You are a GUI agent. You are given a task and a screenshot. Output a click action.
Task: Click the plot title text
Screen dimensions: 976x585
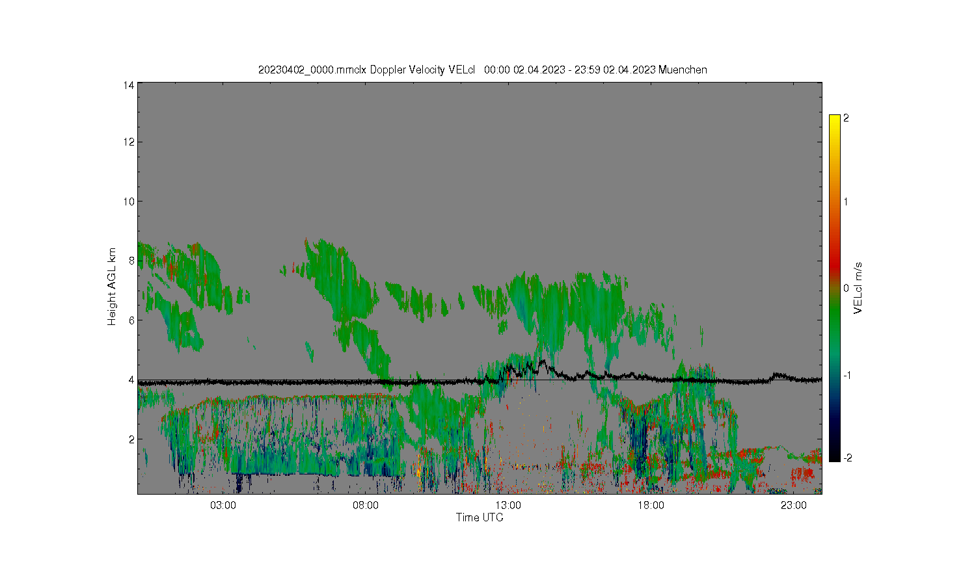click(482, 70)
